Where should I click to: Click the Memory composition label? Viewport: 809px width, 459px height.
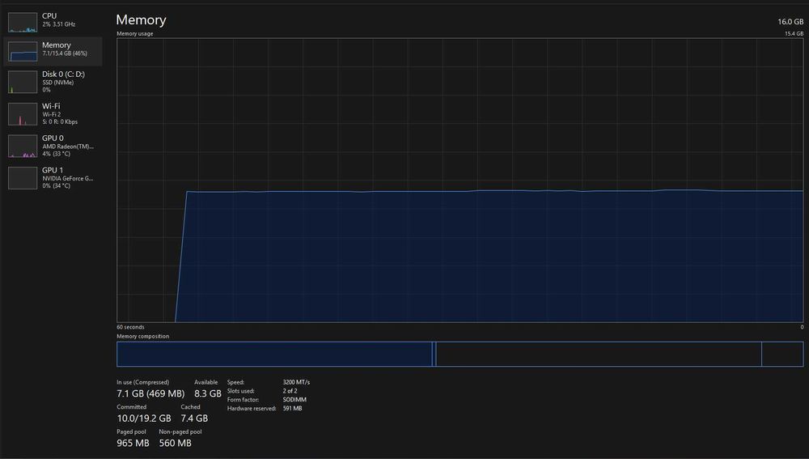pyautogui.click(x=143, y=336)
